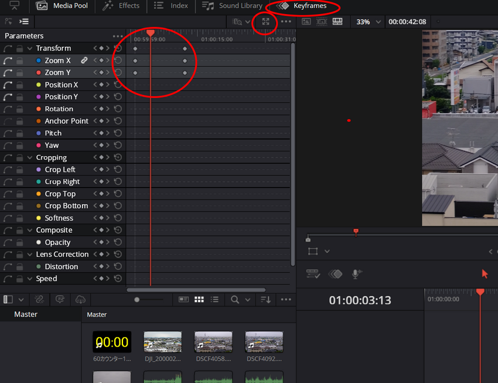Select second Zoom Y keyframe on timeline

tap(185, 73)
